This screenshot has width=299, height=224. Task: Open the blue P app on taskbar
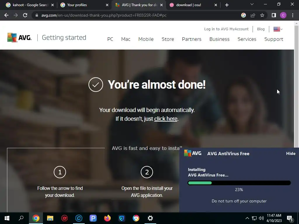(93, 218)
